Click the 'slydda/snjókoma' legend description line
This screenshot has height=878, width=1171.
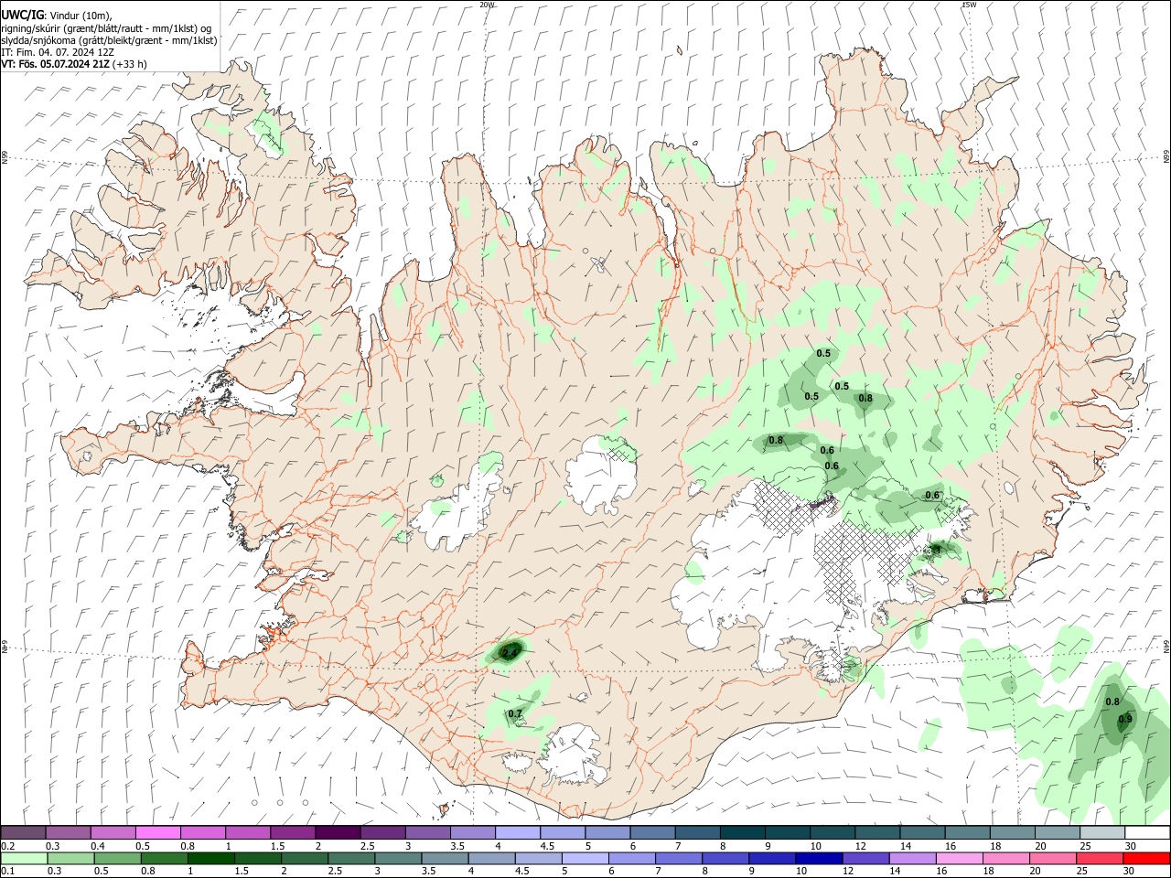(109, 40)
